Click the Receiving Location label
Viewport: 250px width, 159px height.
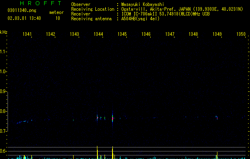point(93,9)
